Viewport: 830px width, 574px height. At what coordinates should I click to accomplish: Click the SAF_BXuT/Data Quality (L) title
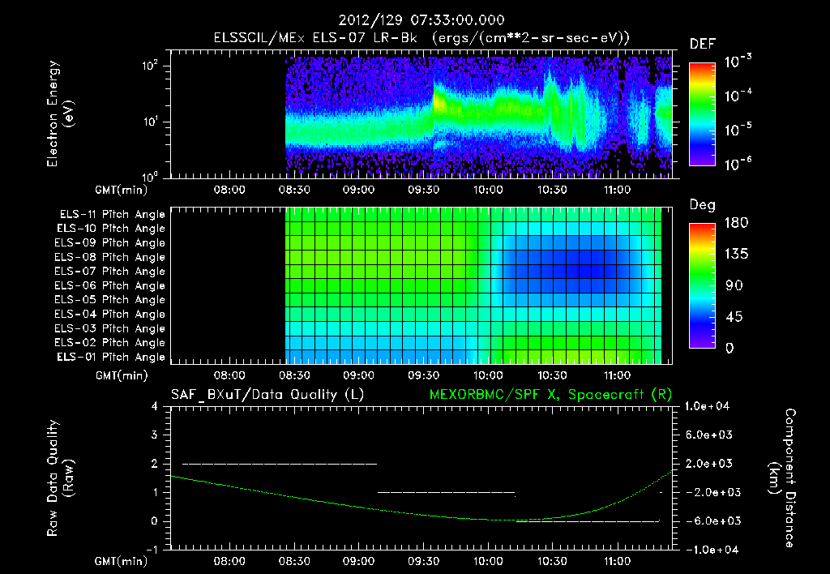pyautogui.click(x=267, y=395)
